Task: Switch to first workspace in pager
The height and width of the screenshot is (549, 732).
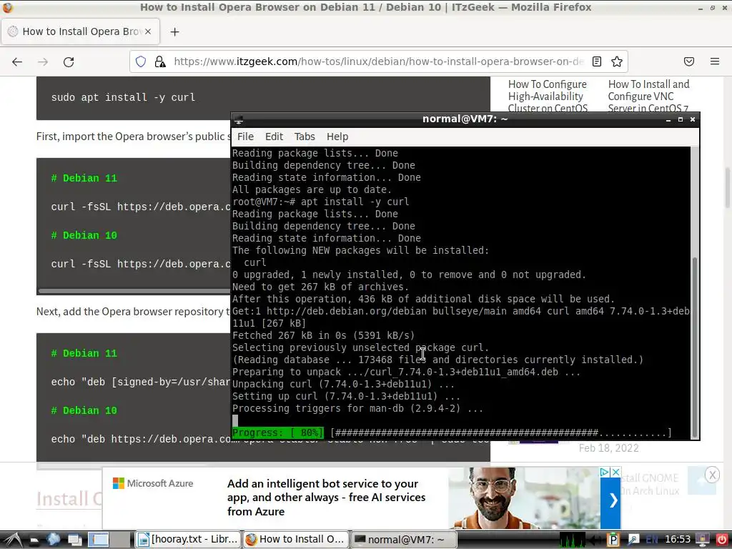Action: [99, 540]
